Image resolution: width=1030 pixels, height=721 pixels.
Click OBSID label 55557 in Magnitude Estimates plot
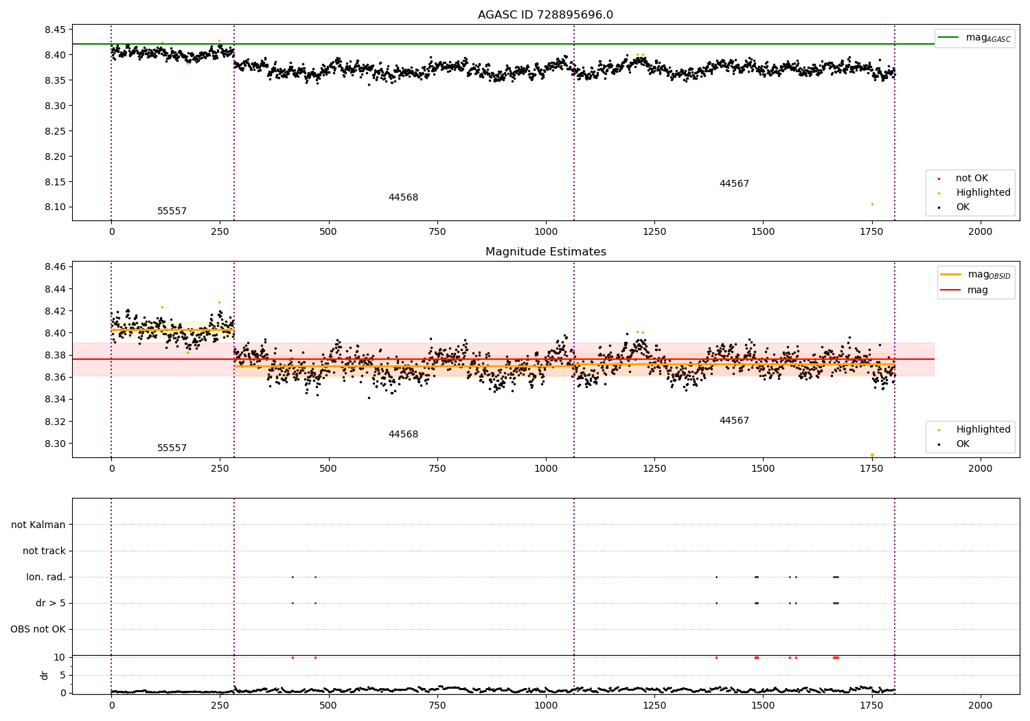coord(172,448)
